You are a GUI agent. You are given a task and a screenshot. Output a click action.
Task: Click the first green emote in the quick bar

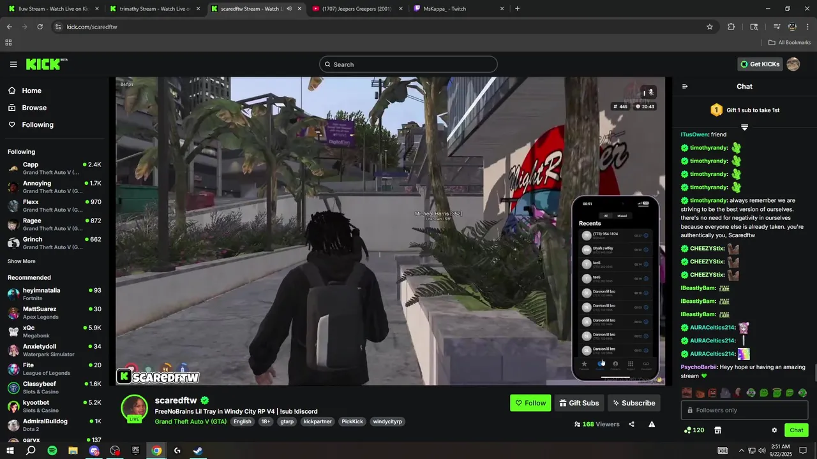751,393
